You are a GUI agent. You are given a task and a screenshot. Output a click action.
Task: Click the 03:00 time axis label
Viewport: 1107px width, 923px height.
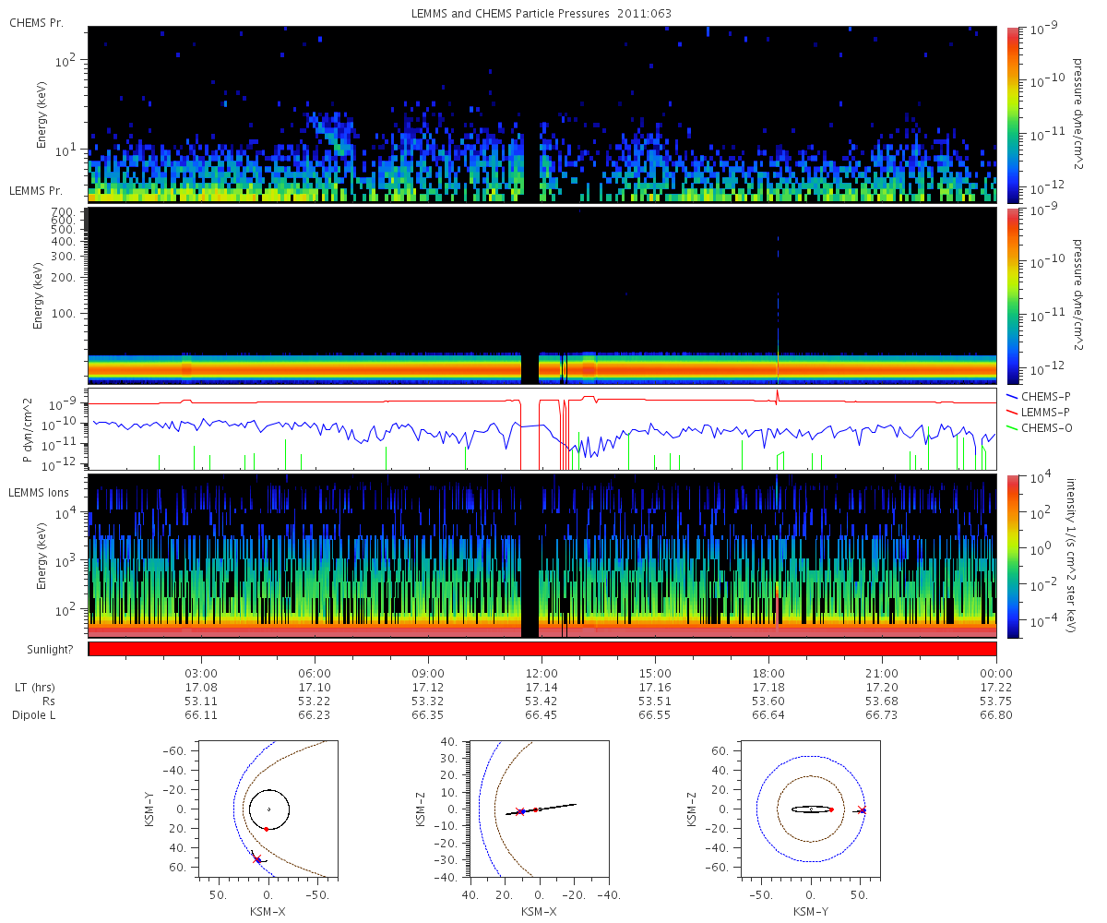[x=201, y=673]
